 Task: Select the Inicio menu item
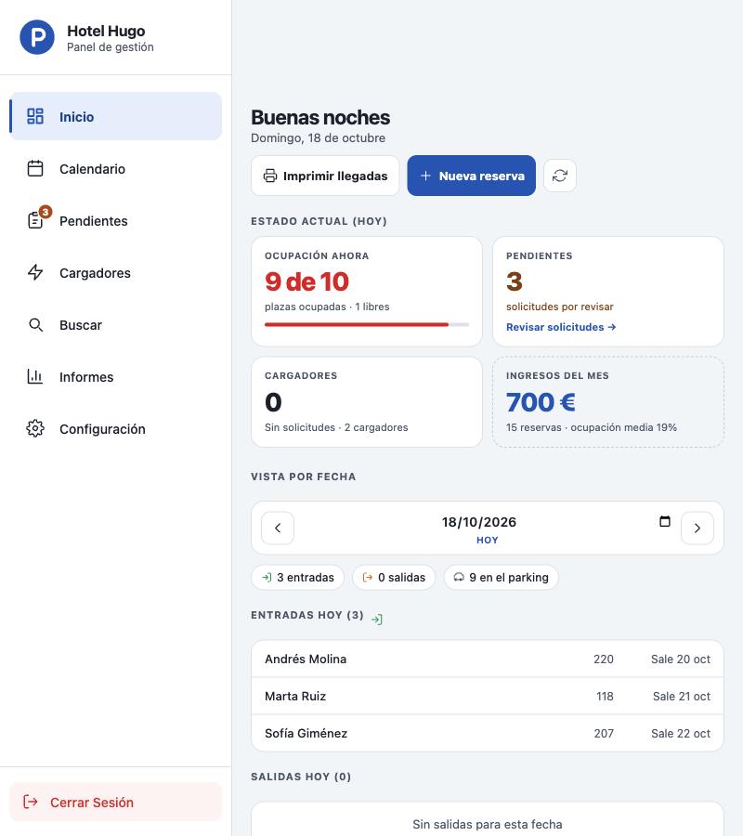[116, 116]
